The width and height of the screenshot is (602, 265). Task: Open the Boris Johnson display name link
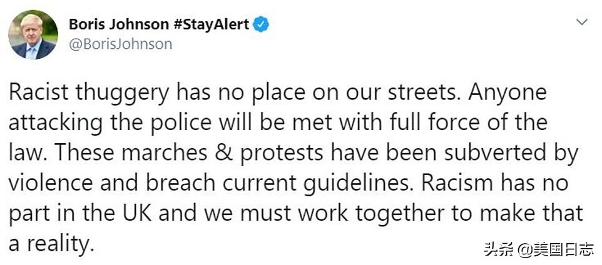pyautogui.click(x=119, y=25)
